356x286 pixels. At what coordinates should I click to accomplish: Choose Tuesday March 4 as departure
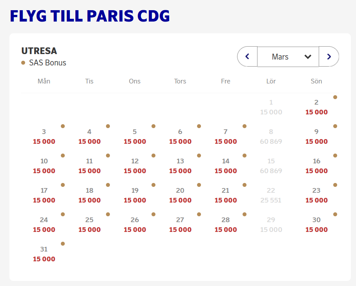pos(89,137)
